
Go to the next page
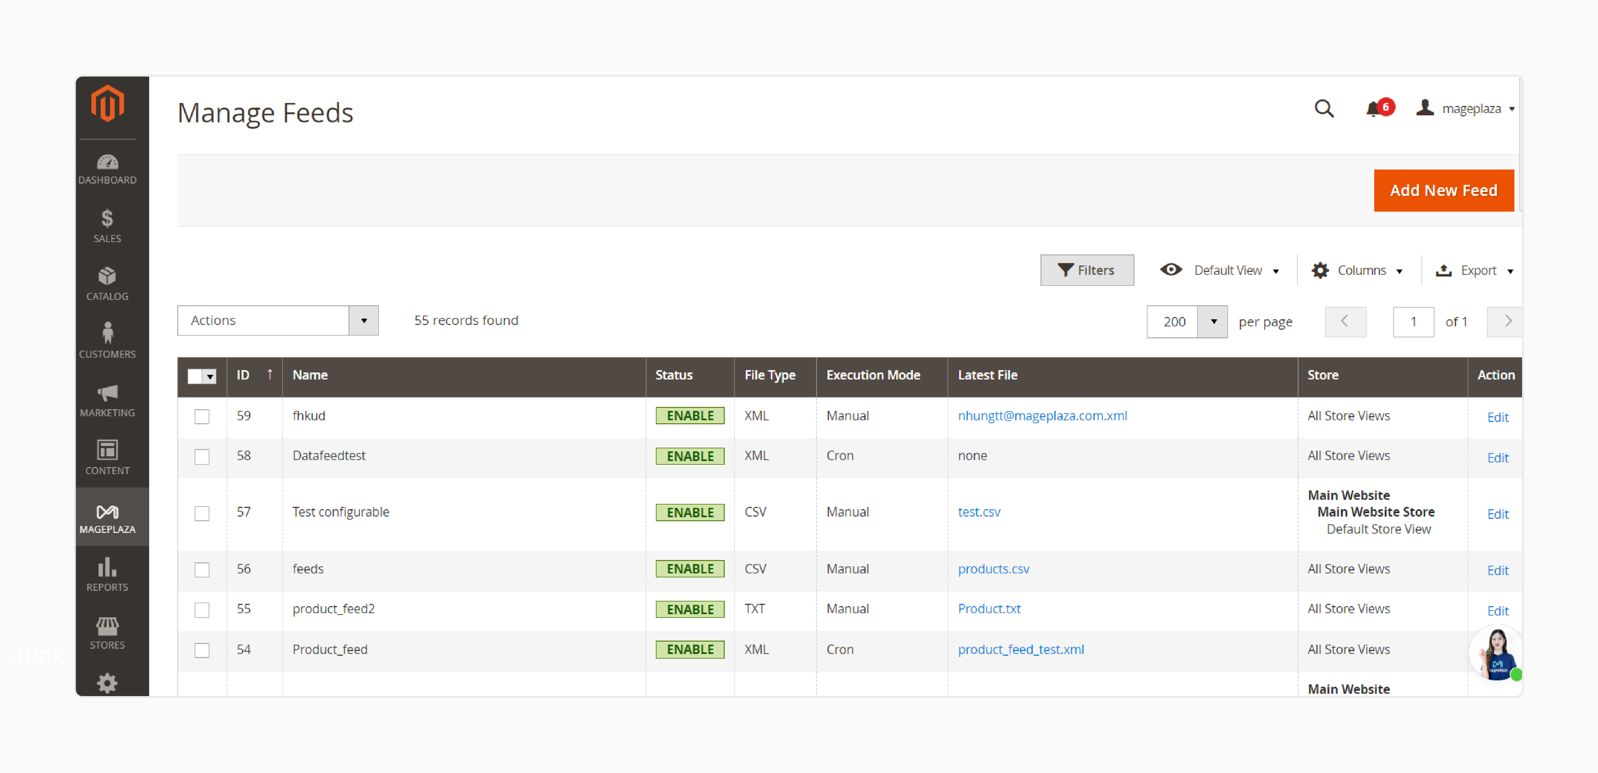point(1506,321)
